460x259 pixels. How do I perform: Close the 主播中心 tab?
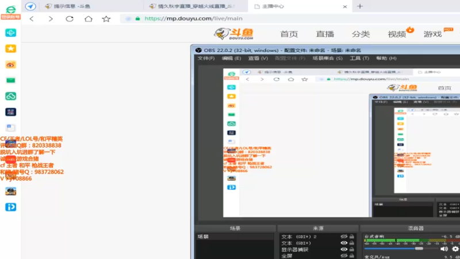(x=345, y=6)
